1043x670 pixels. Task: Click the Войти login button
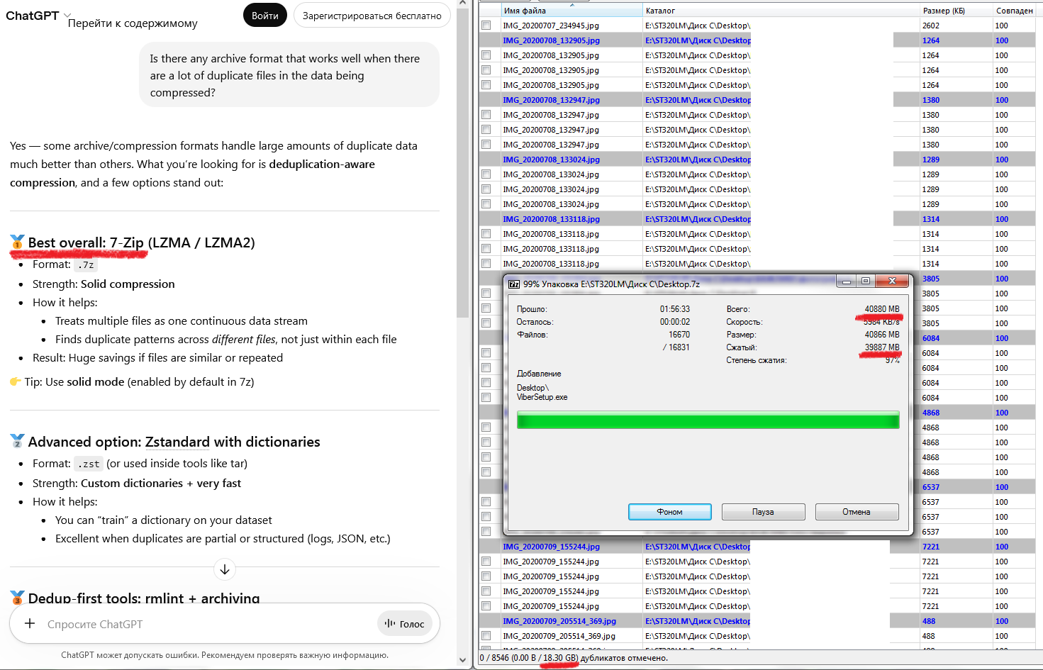tap(264, 16)
